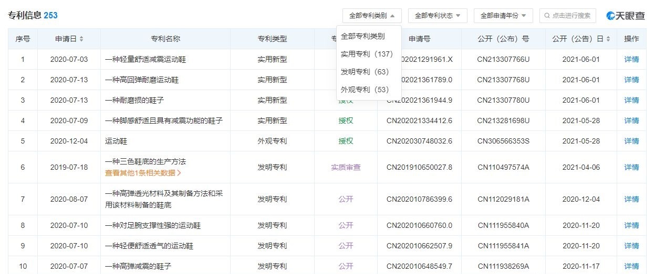Click the 公开(公布)号 column header
This screenshot has width=655, height=274.
point(503,39)
